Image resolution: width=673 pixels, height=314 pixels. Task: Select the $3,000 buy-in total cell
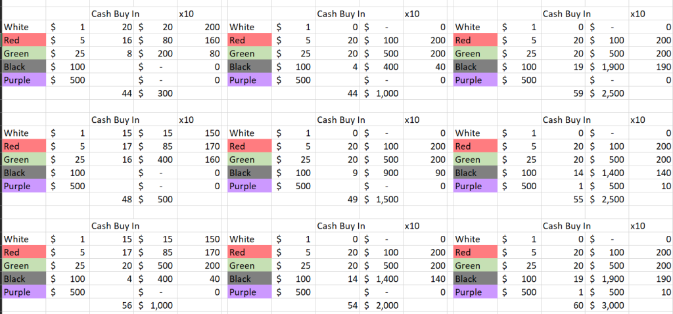coord(608,305)
